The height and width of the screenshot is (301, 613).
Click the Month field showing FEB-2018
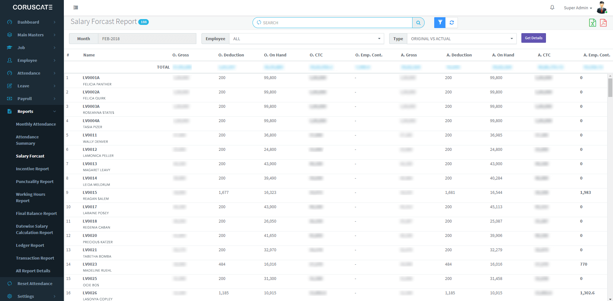[147, 39]
